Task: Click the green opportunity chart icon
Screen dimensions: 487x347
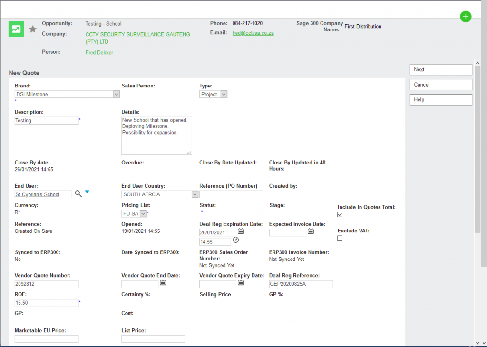Action: point(16,29)
